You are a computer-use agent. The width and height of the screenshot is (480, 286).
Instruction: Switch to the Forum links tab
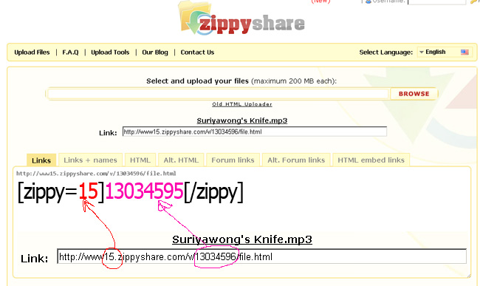tap(233, 160)
